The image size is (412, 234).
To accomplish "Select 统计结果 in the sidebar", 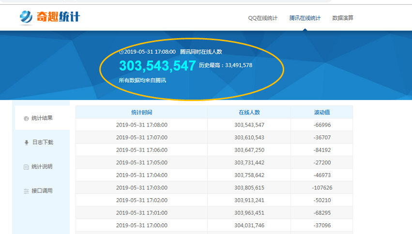I will 42,118.
